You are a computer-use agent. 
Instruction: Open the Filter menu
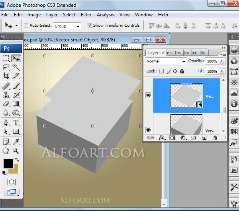click(86, 15)
